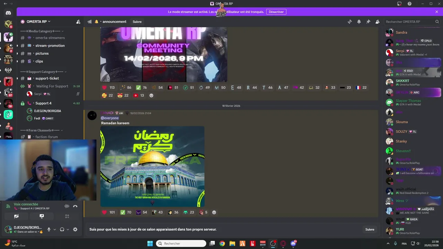Collapse the Support Category section

(x=44, y=72)
